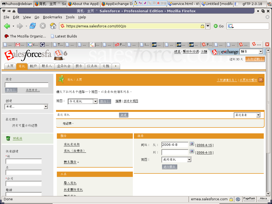
Task: Expand the 今天商机 view dropdown
Action: pos(95,101)
